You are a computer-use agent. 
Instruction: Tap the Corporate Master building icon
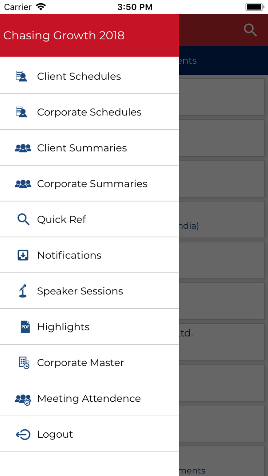[24, 363]
